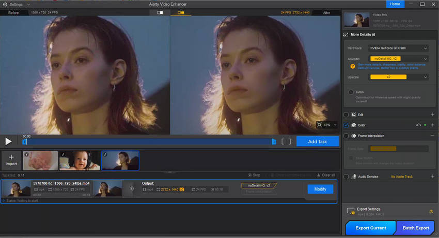
Task: Collapse Frame Interpolation section minus
Action: click(x=432, y=135)
